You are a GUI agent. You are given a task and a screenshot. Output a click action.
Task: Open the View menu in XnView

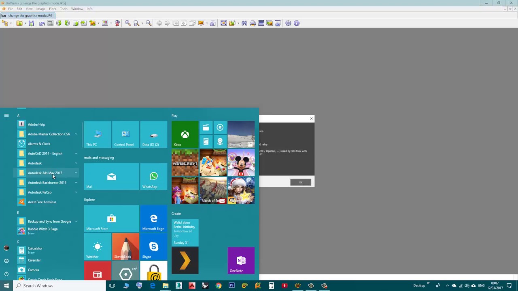pos(29,9)
